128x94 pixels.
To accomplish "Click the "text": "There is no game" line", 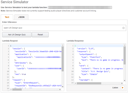I will [x=102, y=60].
